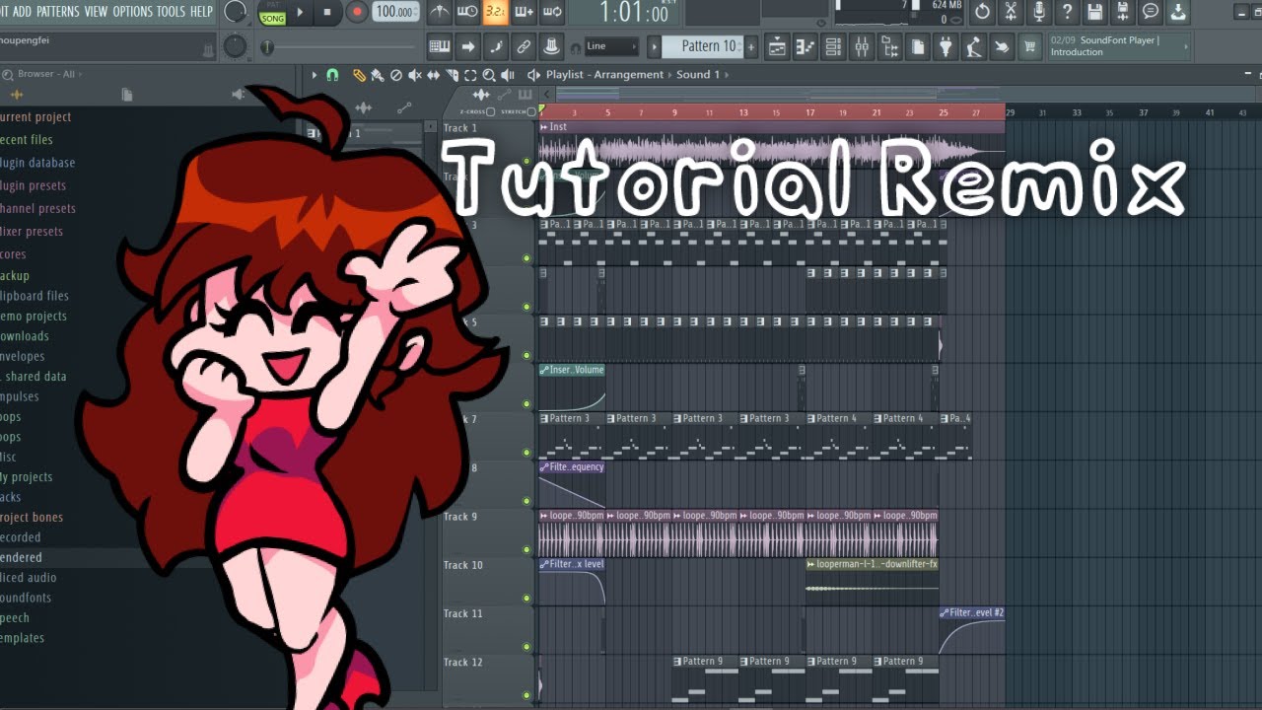Toggle the metronome icon
Viewport: 1262px width, 710px height.
(x=440, y=12)
